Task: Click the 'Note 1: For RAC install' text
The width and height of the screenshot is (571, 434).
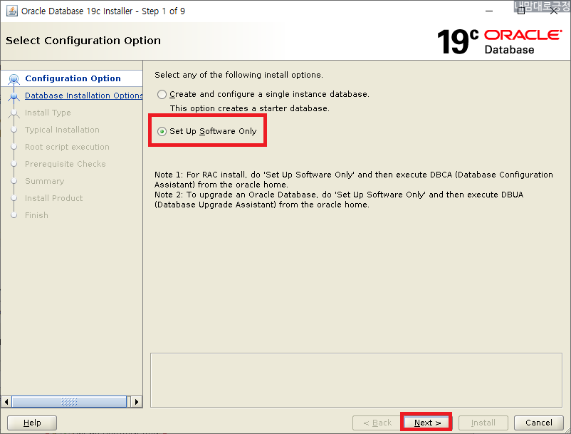Action: (354, 180)
